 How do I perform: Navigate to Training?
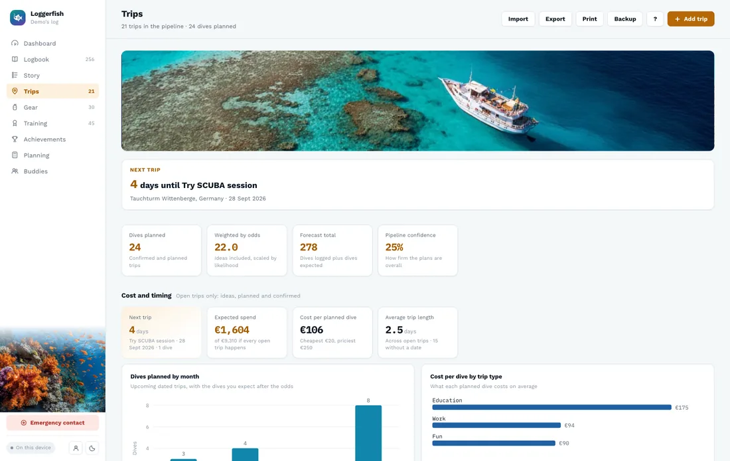(x=52, y=123)
